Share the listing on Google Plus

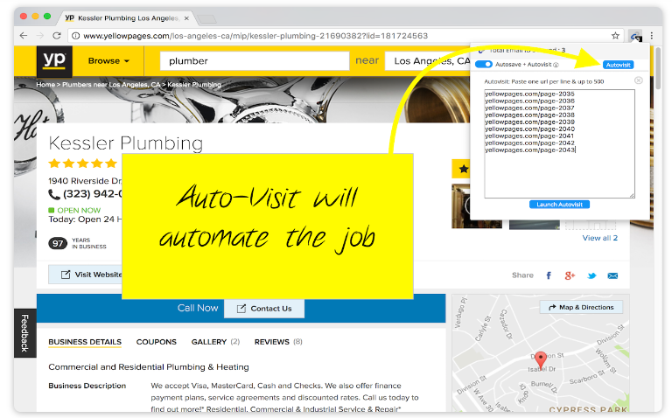click(x=570, y=275)
